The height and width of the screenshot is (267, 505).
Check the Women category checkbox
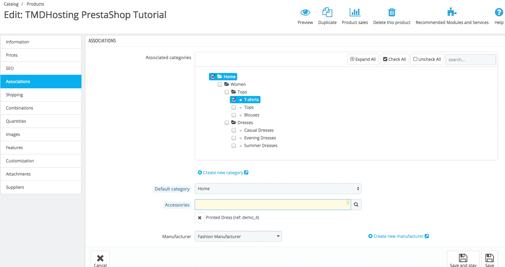pyautogui.click(x=220, y=84)
